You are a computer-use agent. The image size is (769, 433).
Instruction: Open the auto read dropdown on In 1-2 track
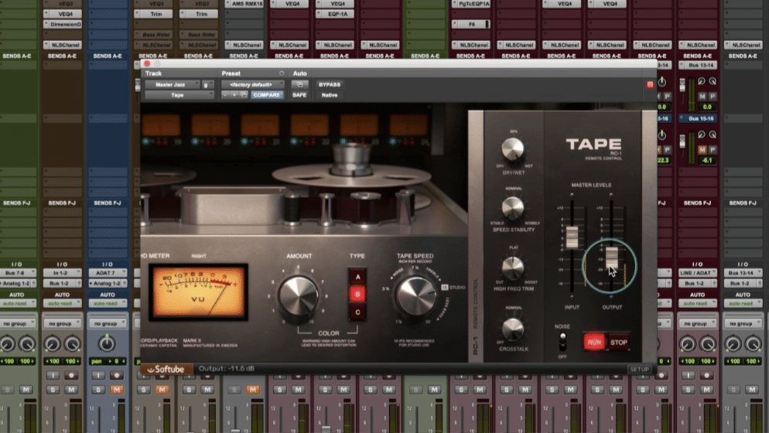tap(63, 304)
